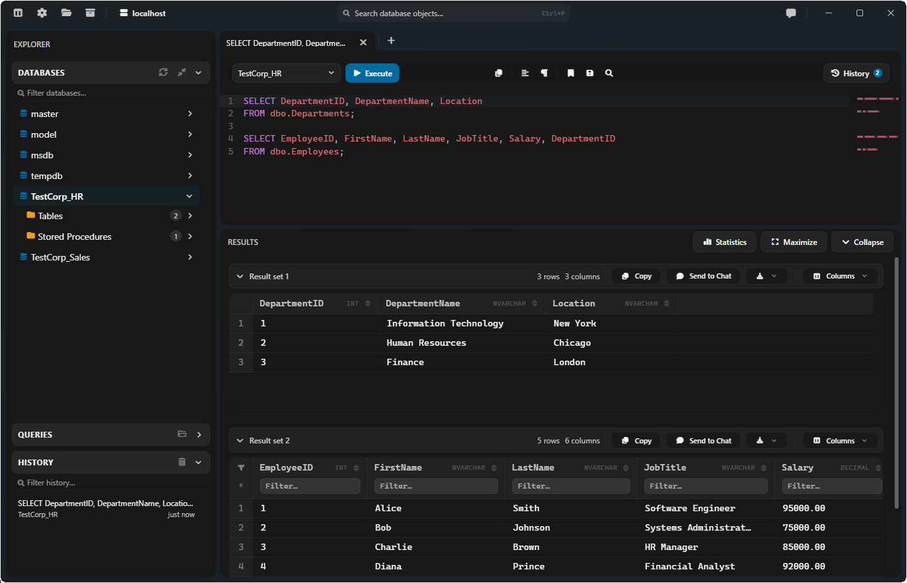Open new query tab with plus icon
Image resolution: width=907 pixels, height=583 pixels.
tap(391, 41)
